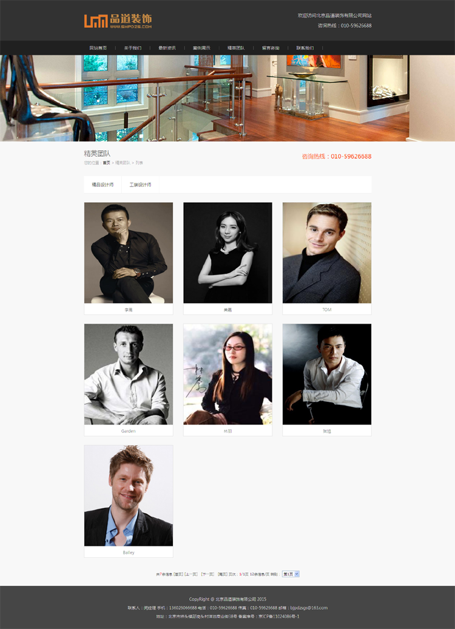
Task: View the black-and-white woman portrait thumbnail
Action: pyautogui.click(x=227, y=253)
